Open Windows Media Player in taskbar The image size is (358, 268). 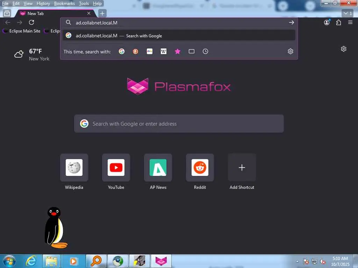click(x=73, y=261)
